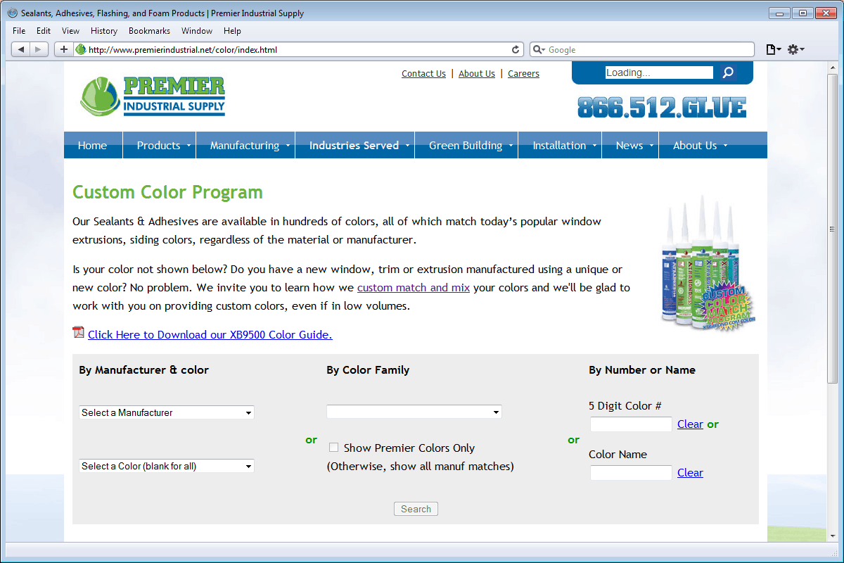Expand the Industries Served navigation menu
Screen dimensions: 844x563
click(x=354, y=145)
